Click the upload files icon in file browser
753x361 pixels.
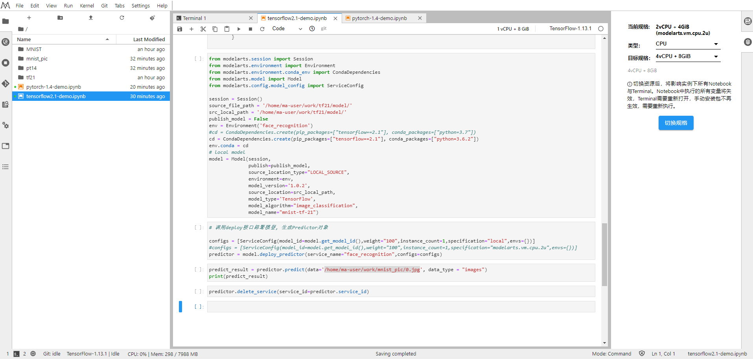91,18
